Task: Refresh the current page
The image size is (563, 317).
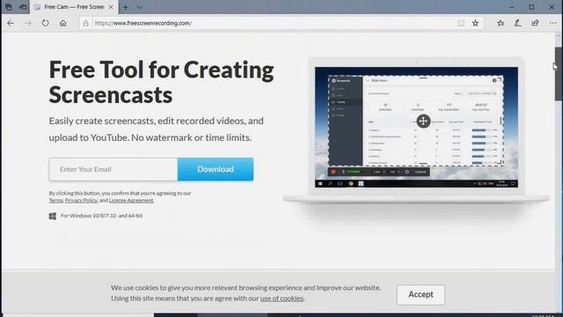Action: point(45,23)
